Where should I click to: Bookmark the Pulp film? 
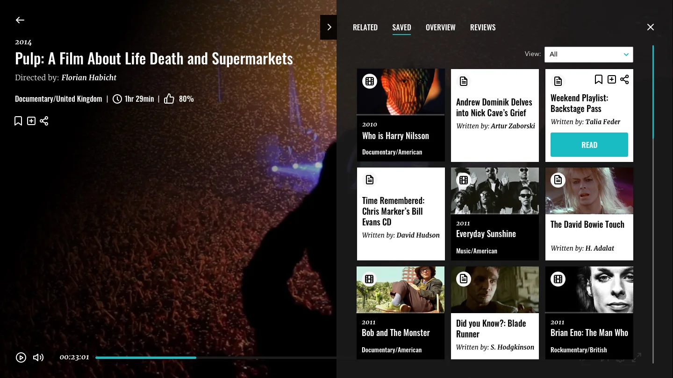coord(18,120)
